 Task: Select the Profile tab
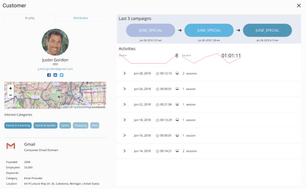pos(30,18)
